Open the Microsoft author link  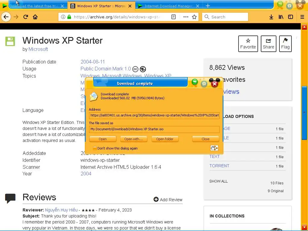pos(38,49)
